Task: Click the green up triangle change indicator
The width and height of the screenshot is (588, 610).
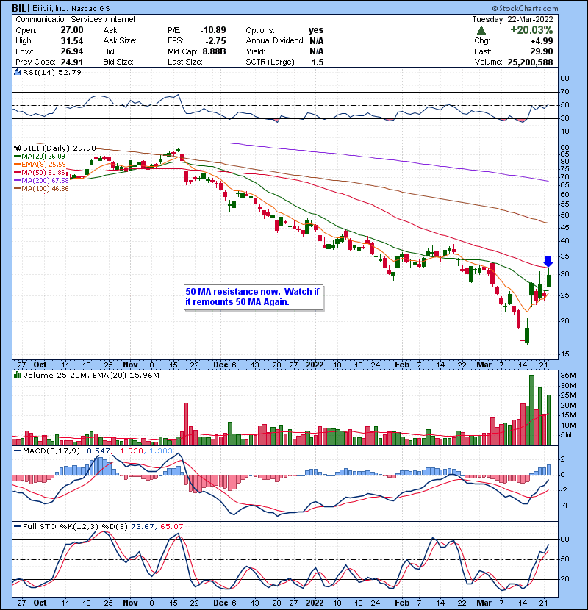Action: pos(481,30)
